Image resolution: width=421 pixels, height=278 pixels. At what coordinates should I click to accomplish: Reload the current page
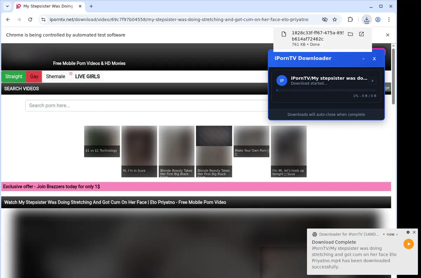click(30, 20)
